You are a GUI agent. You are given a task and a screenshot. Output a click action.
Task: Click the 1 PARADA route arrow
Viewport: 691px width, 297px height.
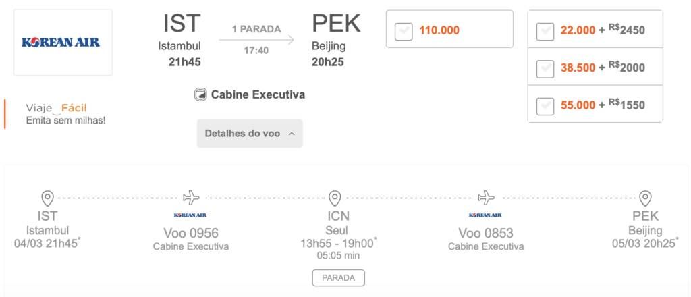pyautogui.click(x=256, y=40)
